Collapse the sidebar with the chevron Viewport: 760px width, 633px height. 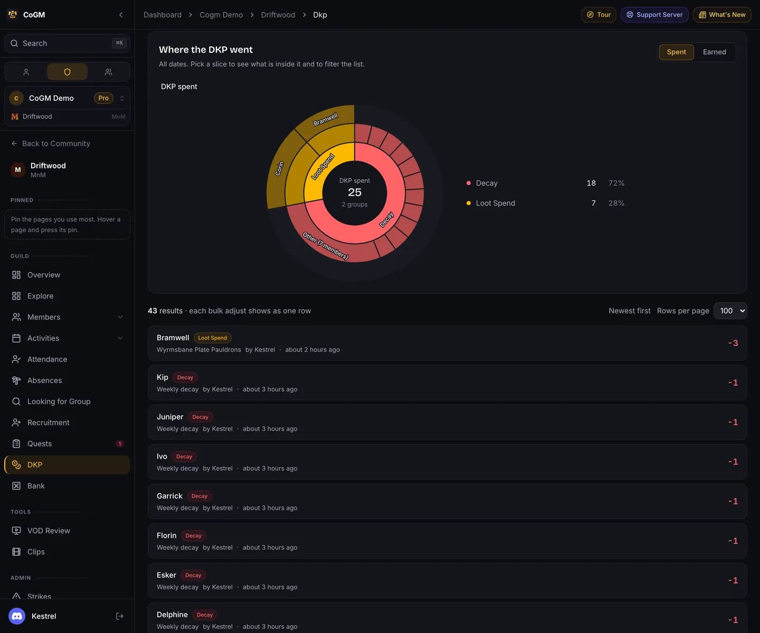(121, 15)
